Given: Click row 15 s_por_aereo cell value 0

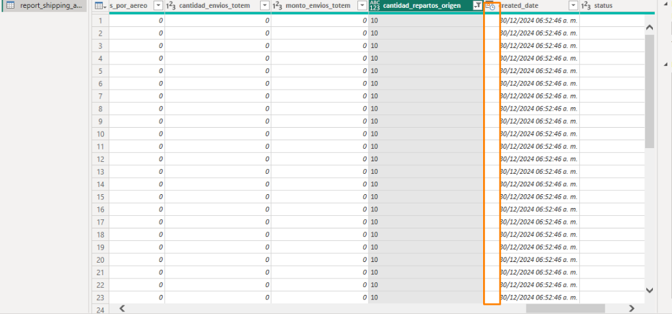Looking at the screenshot, I should (x=137, y=197).
